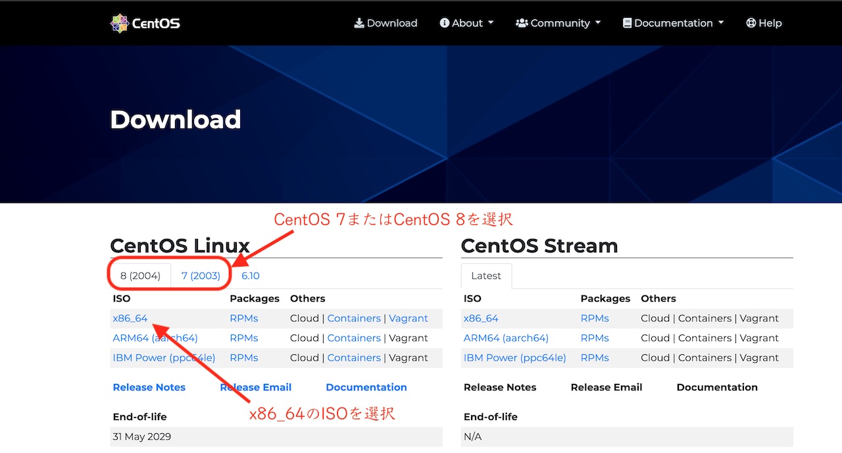The height and width of the screenshot is (453, 842).
Task: Open the CentOS Linux ARM64 (aarch64) ISO link
Action: (x=155, y=338)
